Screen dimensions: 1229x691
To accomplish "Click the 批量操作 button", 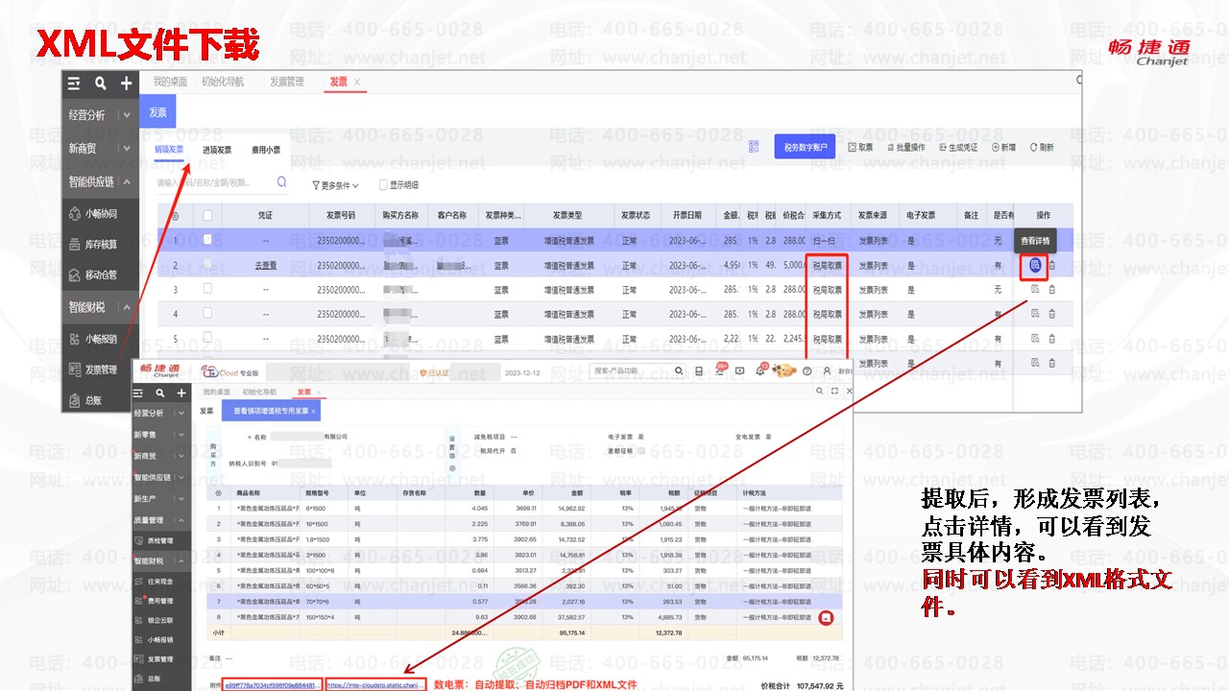I will (x=905, y=148).
